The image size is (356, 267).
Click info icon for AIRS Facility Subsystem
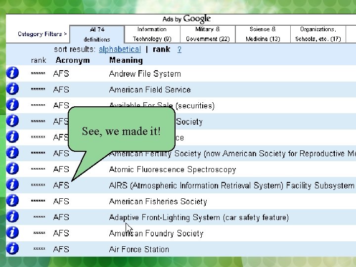[x=12, y=184]
